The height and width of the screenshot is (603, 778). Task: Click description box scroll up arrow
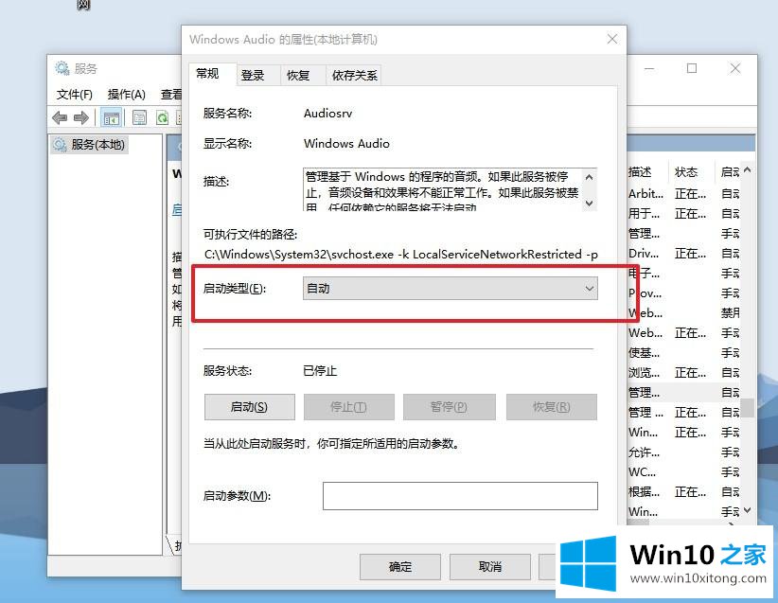[589, 177]
